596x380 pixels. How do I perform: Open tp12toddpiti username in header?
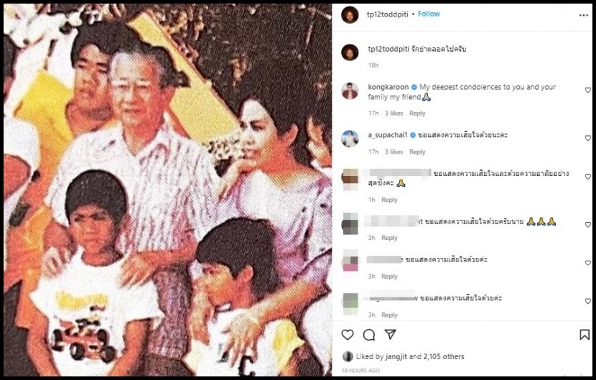pyautogui.click(x=387, y=14)
